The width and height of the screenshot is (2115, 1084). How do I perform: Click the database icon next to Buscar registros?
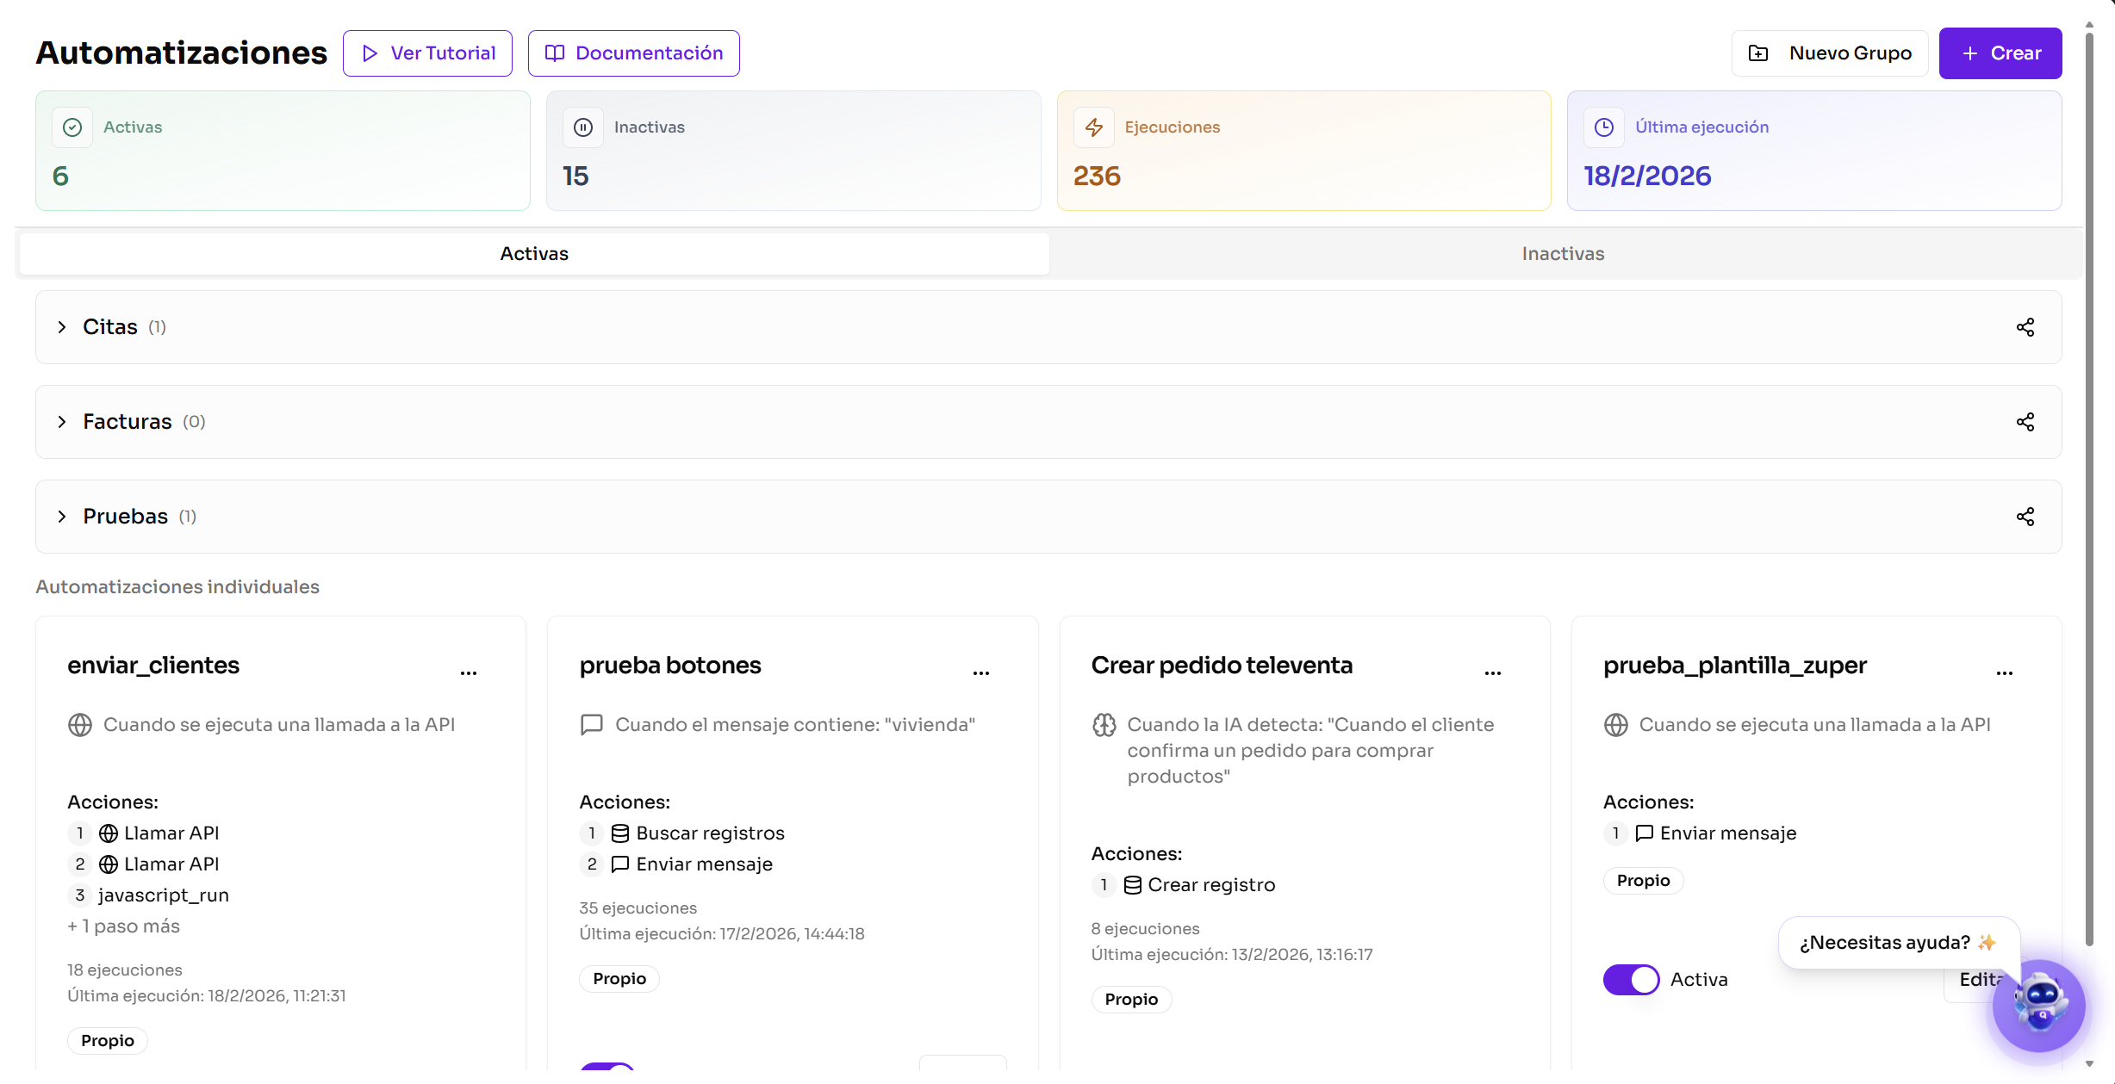tap(620, 833)
